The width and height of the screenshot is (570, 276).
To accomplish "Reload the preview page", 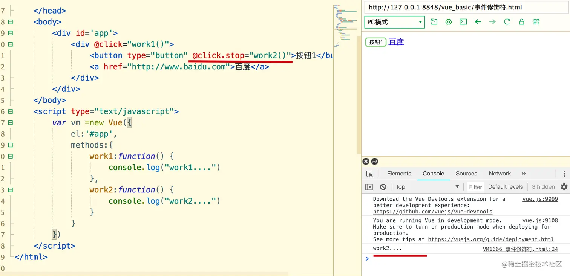I will [x=507, y=22].
